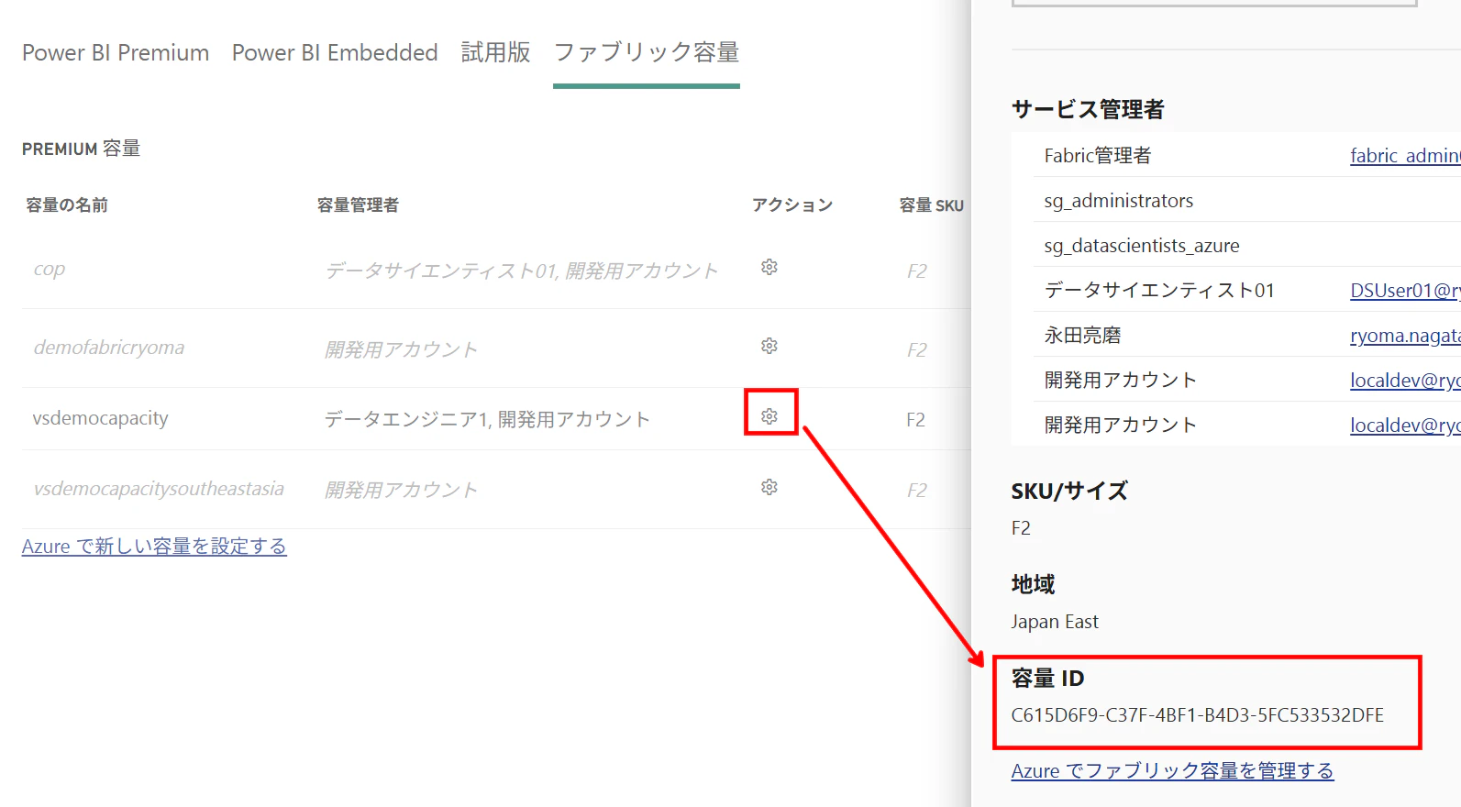Click the sg_administrators entry
The image size is (1461, 807).
pos(1119,201)
